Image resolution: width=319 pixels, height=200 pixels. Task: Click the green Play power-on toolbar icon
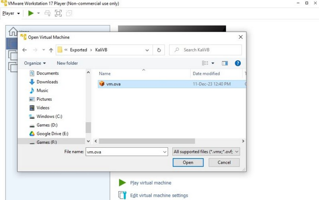pos(31,13)
